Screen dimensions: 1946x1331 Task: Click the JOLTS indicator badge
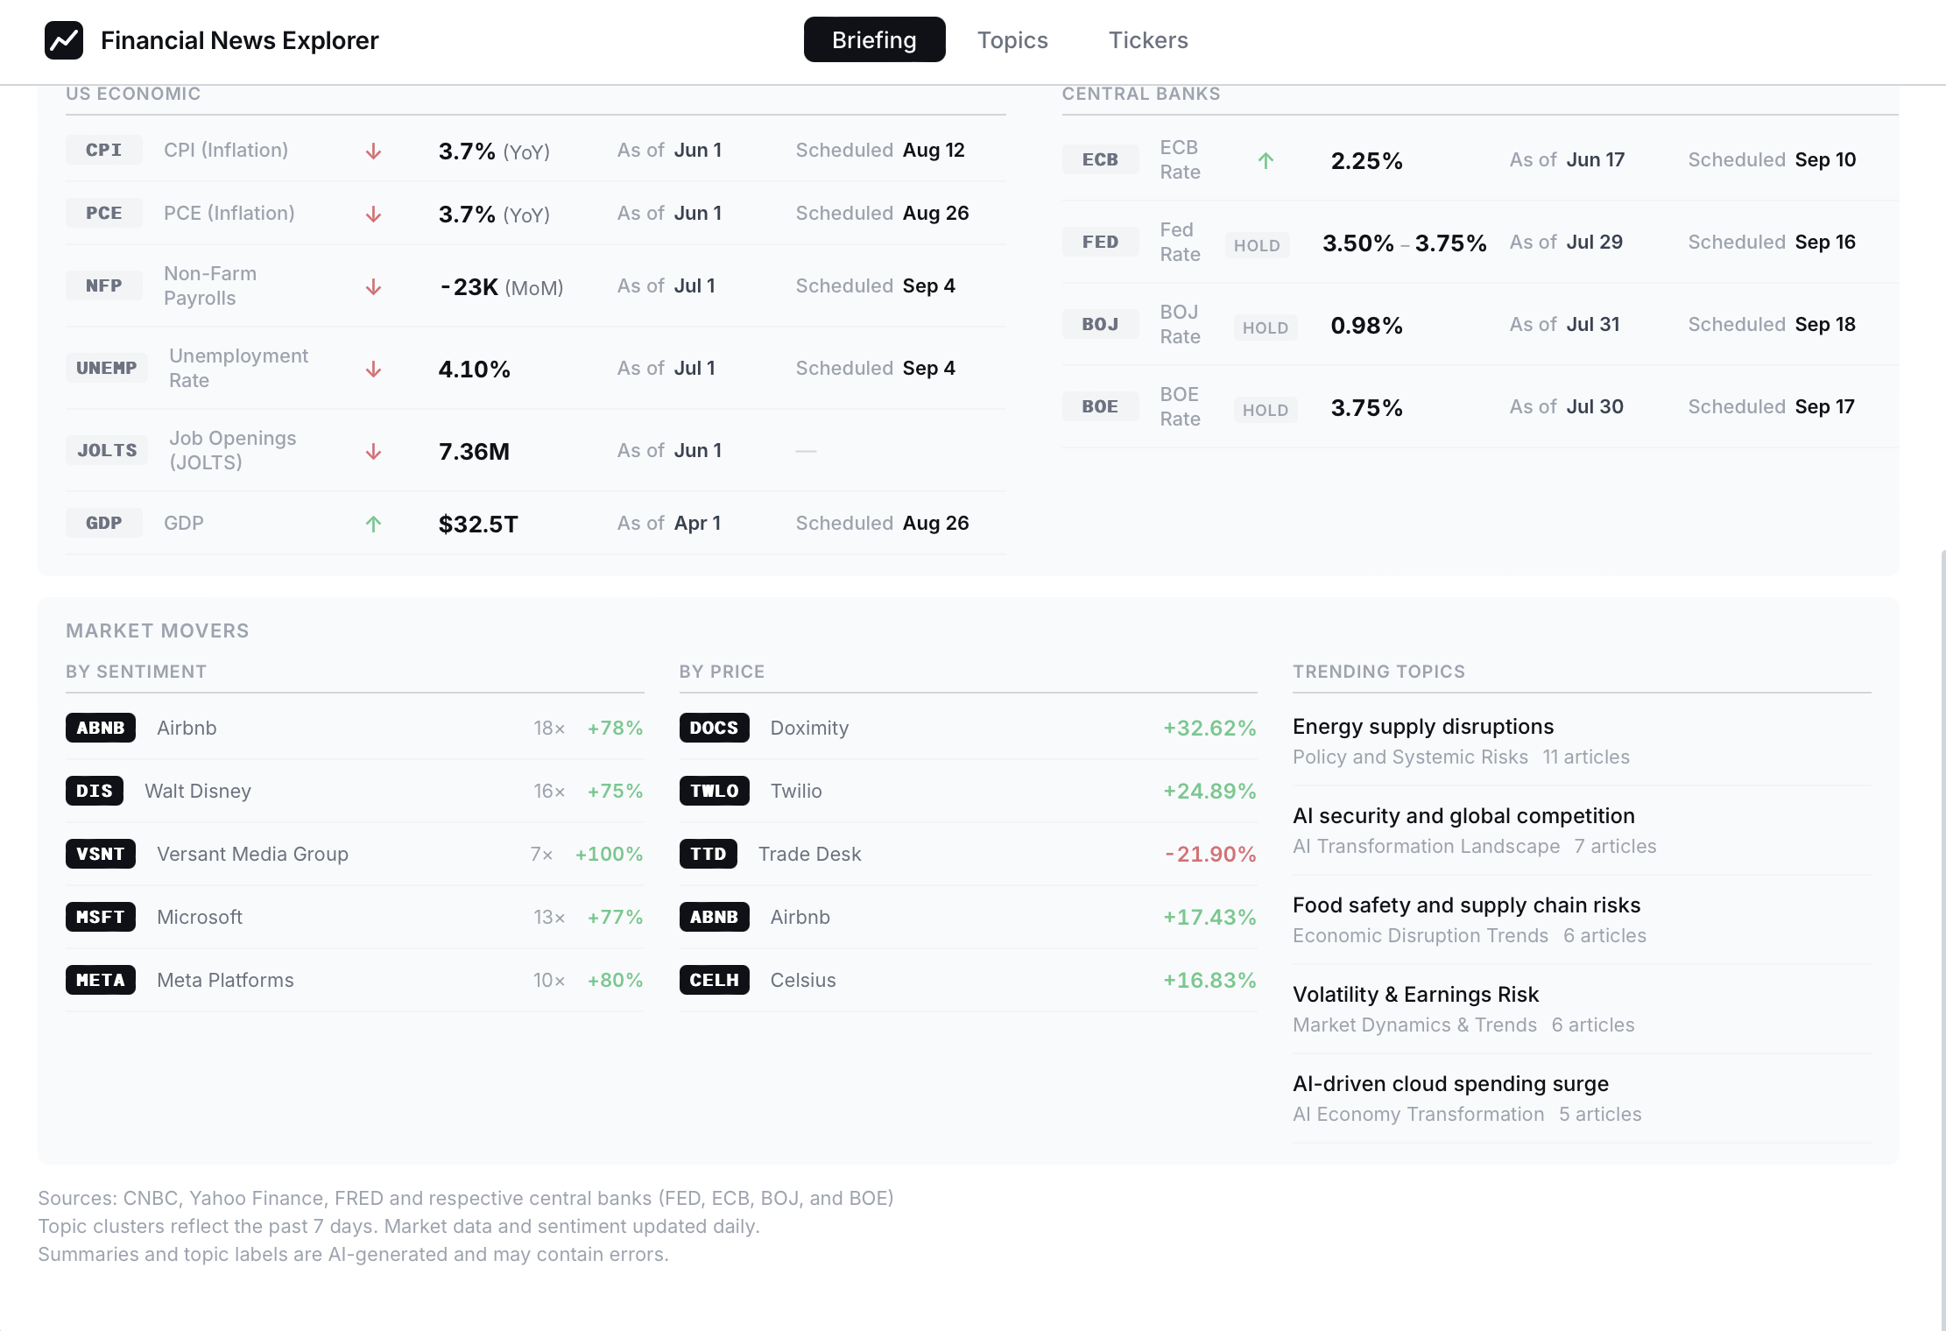107,450
